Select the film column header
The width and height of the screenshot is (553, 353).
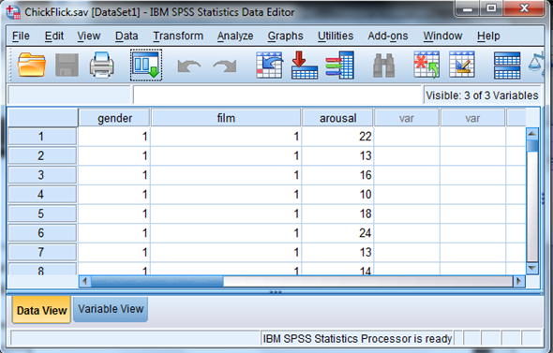click(x=226, y=118)
